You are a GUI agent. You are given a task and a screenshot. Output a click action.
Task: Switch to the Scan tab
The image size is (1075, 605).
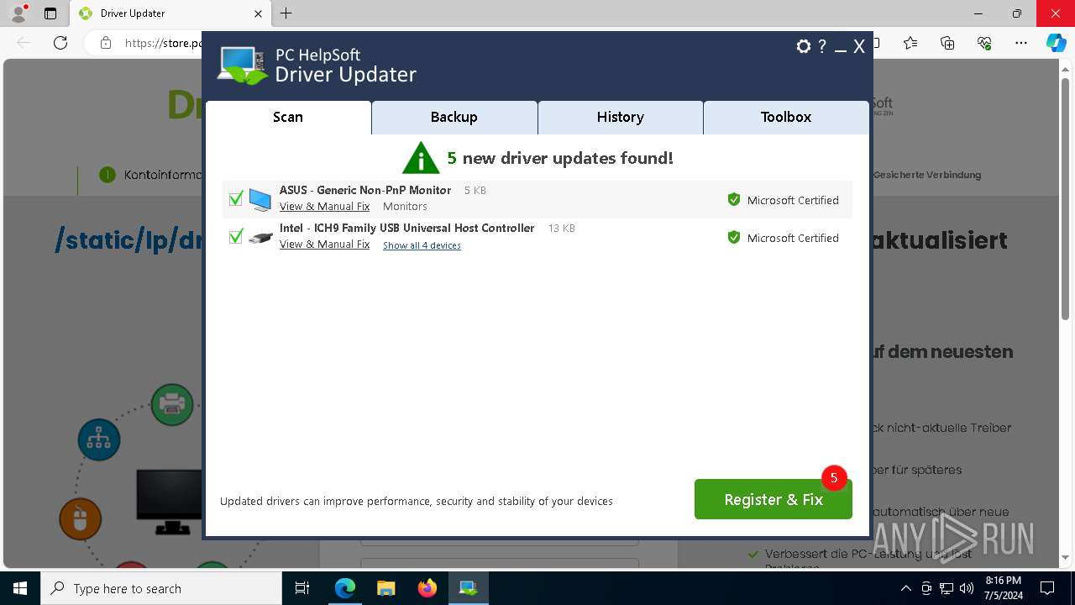(x=288, y=118)
